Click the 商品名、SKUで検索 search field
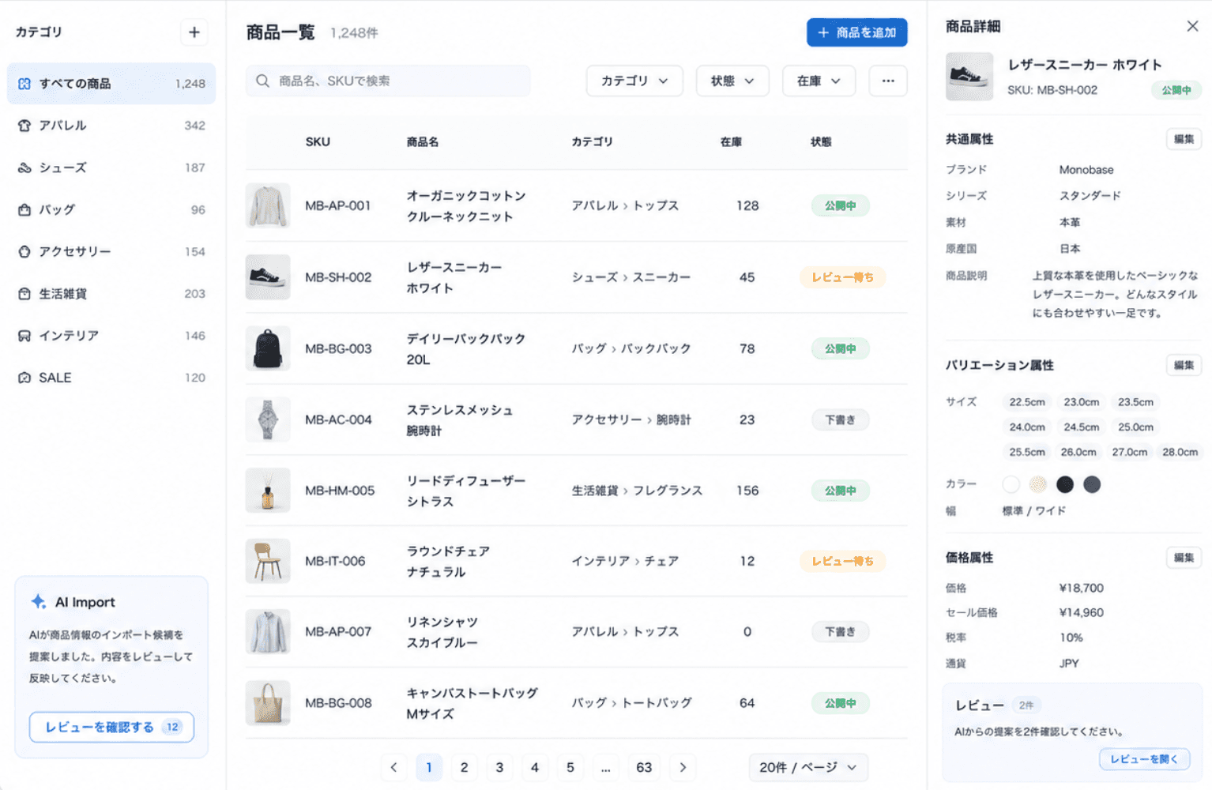 coord(388,81)
